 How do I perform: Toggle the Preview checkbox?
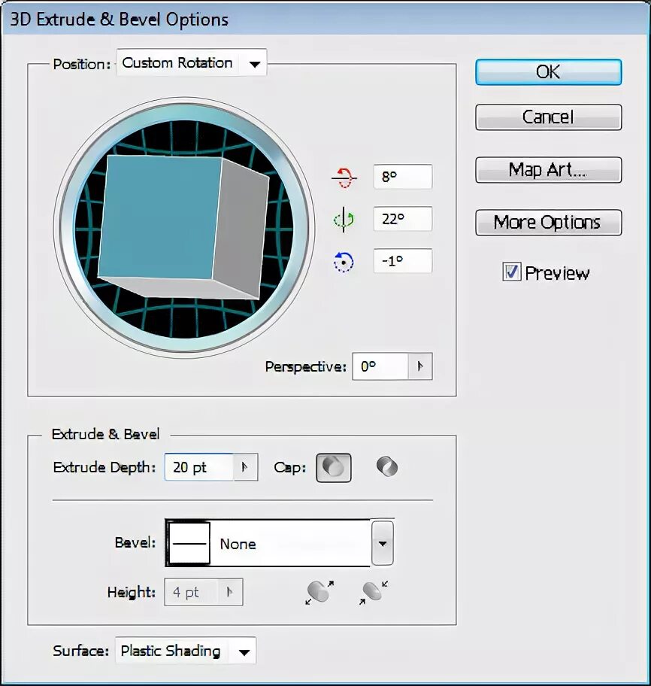(x=511, y=272)
